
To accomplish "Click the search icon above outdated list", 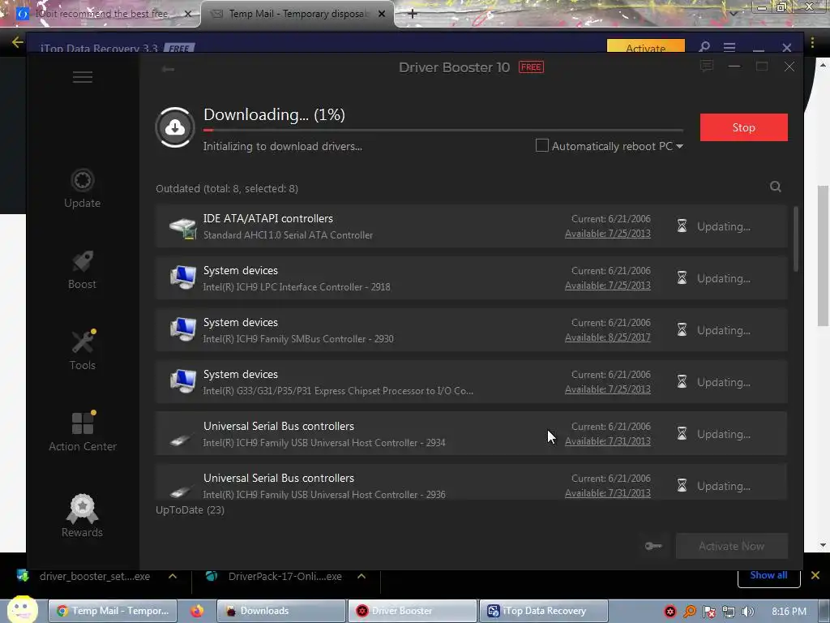I will coord(776,187).
